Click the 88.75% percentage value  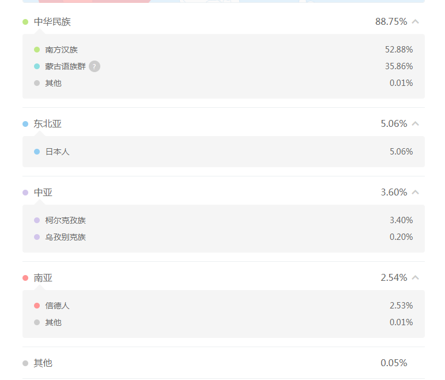click(x=391, y=22)
